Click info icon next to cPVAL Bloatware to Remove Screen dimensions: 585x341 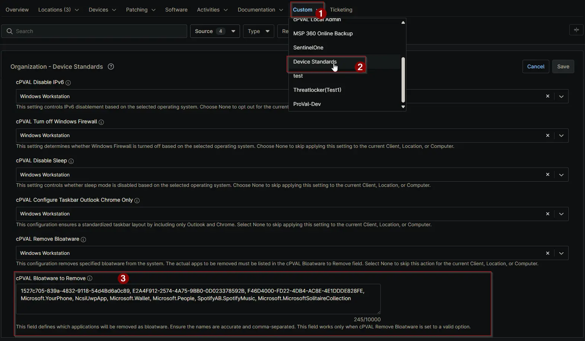click(90, 279)
